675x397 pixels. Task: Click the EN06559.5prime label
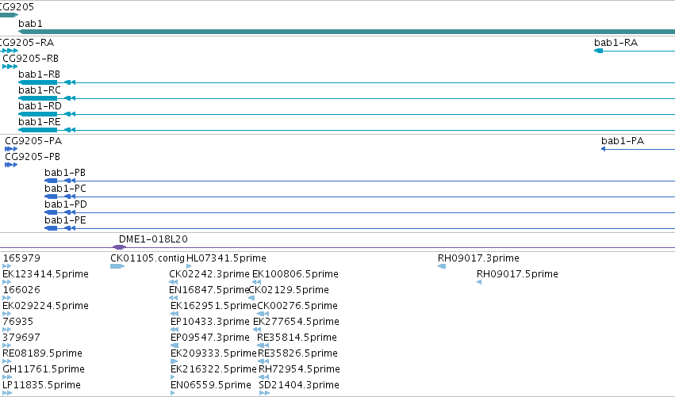coord(211,386)
